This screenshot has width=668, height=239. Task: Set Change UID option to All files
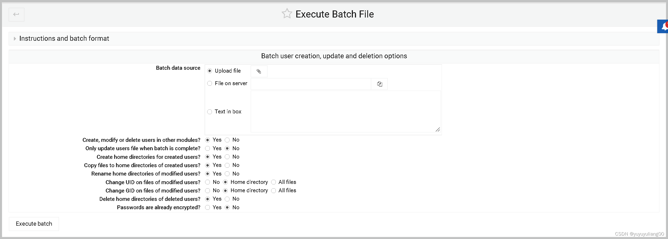tap(273, 182)
